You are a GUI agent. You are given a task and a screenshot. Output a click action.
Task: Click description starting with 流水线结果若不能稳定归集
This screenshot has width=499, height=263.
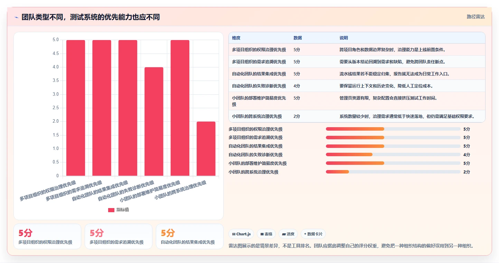[x=395, y=74]
